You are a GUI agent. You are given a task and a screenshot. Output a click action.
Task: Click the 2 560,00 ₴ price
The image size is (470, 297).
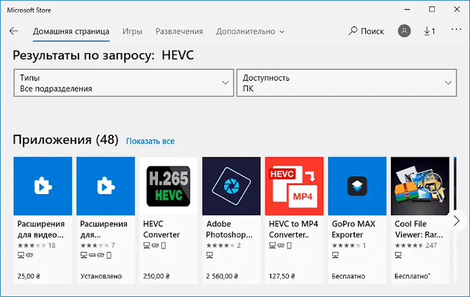222,276
